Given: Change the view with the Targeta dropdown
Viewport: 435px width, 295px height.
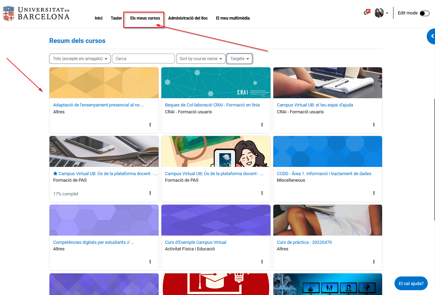Looking at the screenshot, I should (x=239, y=59).
